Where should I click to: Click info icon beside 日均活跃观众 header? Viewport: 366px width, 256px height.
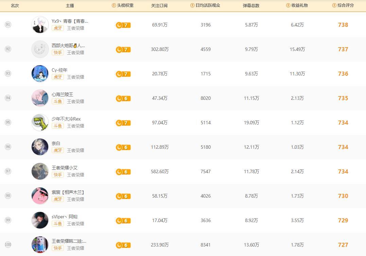[193, 6]
